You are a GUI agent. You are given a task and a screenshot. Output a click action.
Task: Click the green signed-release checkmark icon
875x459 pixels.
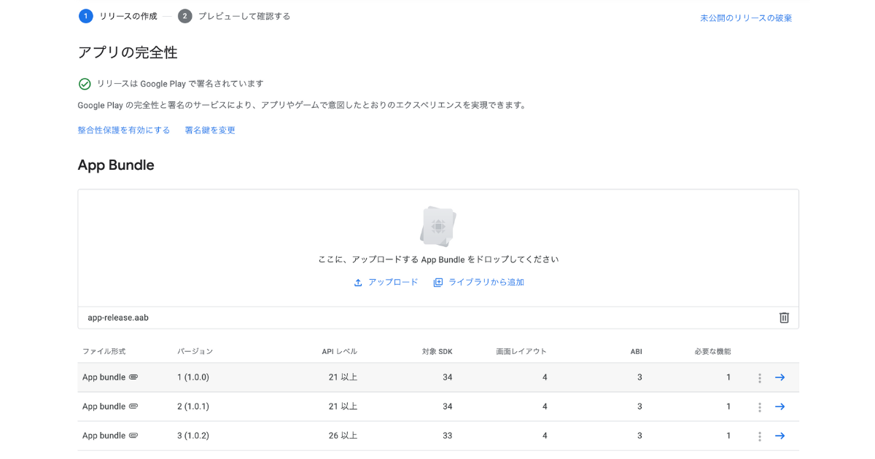click(85, 83)
